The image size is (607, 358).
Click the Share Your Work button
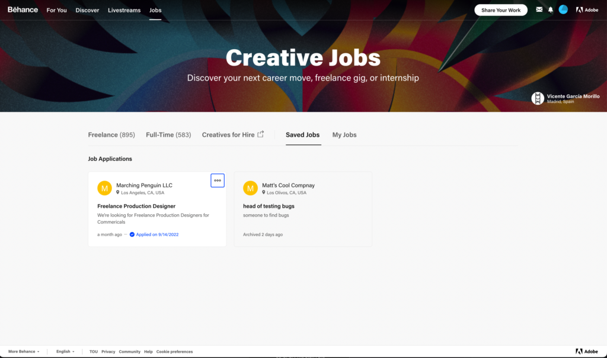(500, 9)
